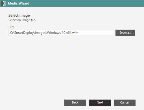The width and height of the screenshot is (144, 110).
Task: Click the SmartDeploy logo icon in title bar
Action: coord(4,3)
